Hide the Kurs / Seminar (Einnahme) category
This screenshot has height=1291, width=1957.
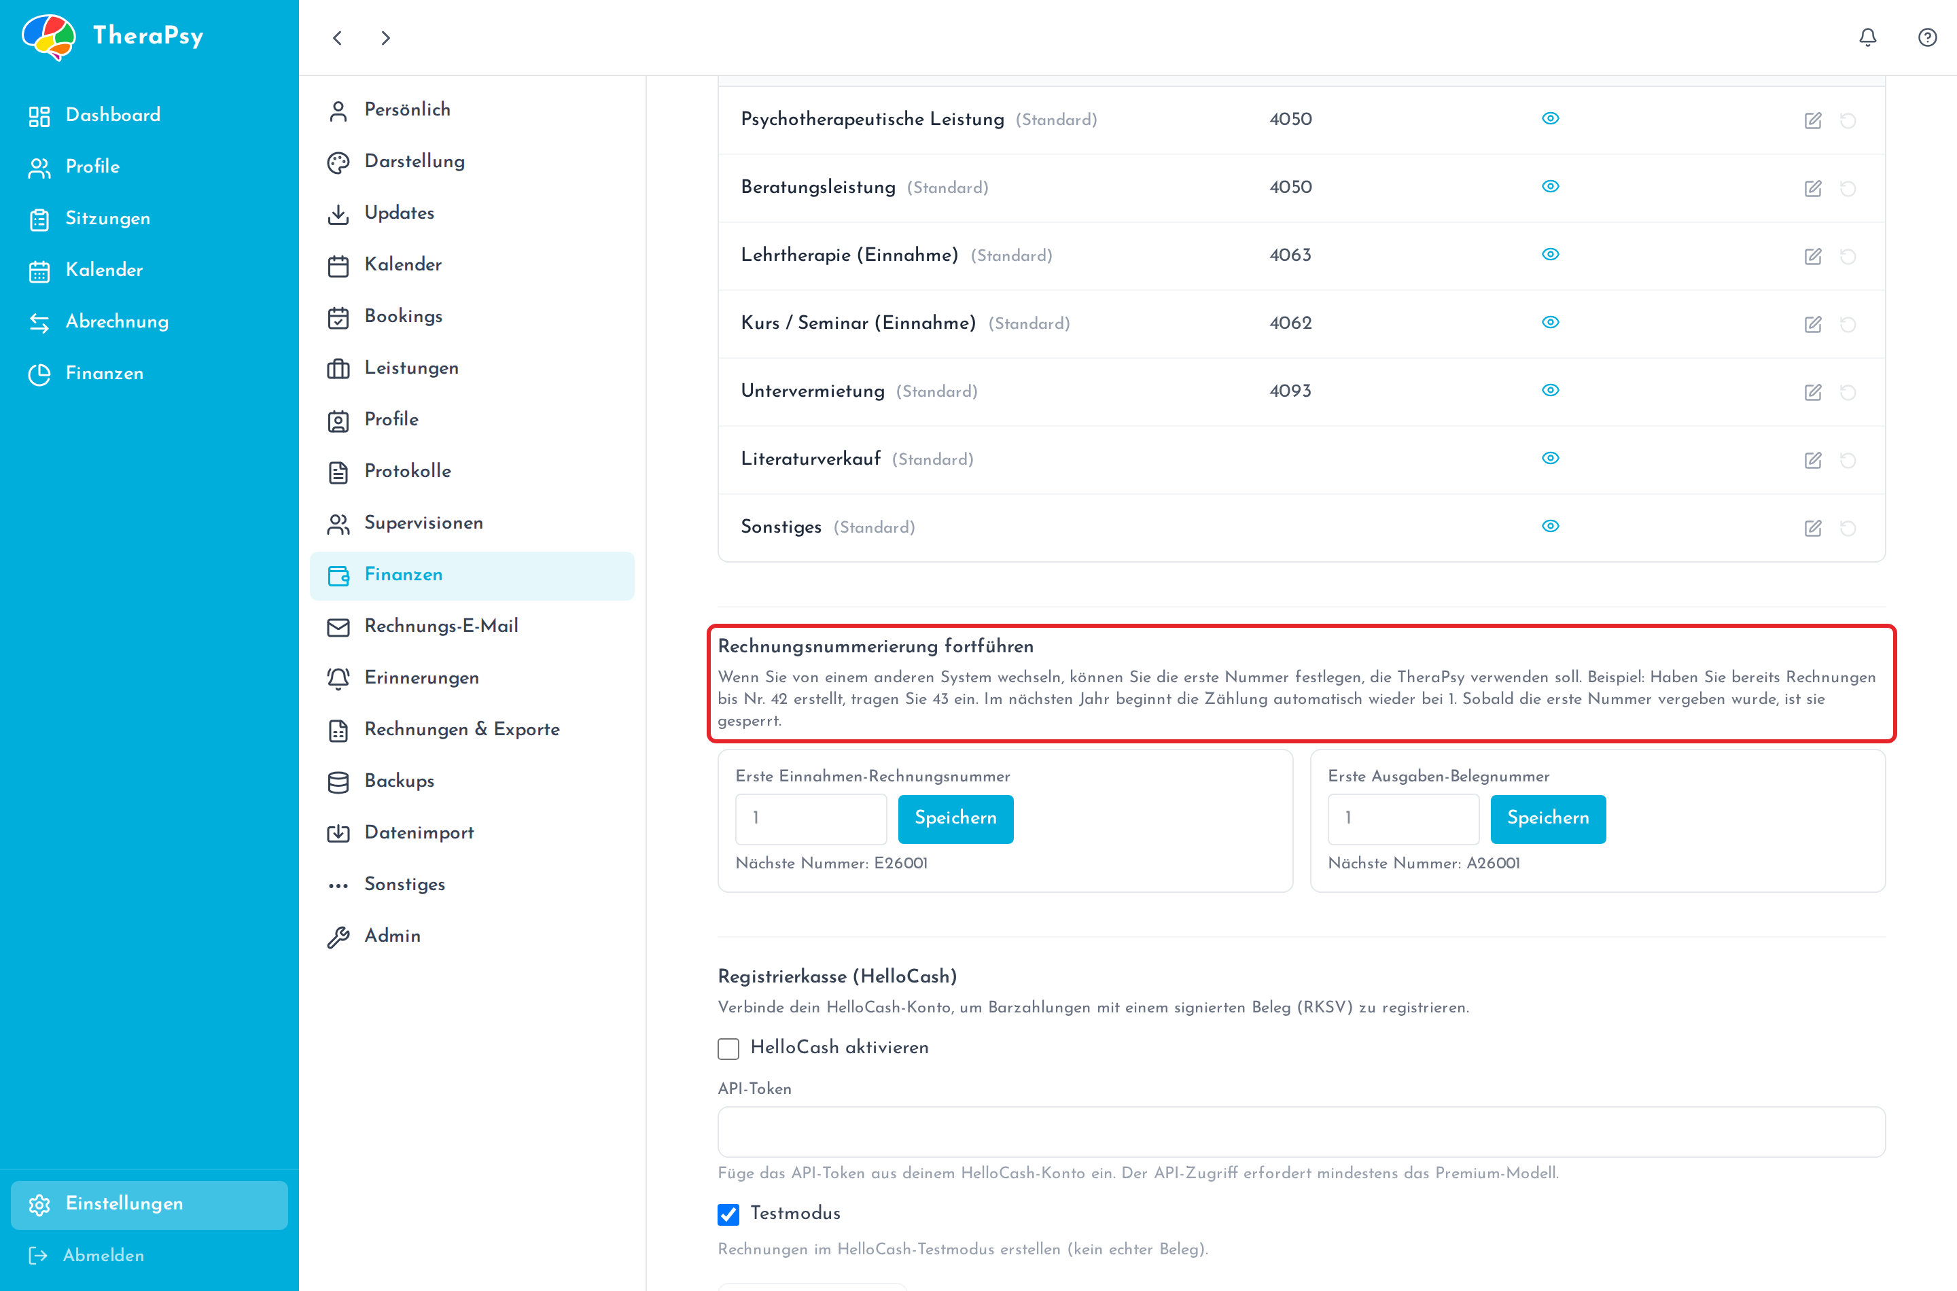click(1550, 322)
